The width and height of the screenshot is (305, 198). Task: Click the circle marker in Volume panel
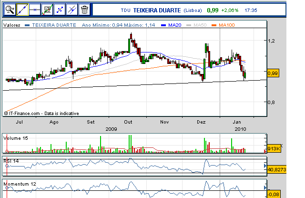pos(7,151)
